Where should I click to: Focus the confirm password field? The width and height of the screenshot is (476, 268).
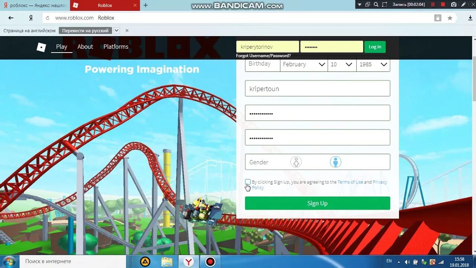pyautogui.click(x=317, y=138)
